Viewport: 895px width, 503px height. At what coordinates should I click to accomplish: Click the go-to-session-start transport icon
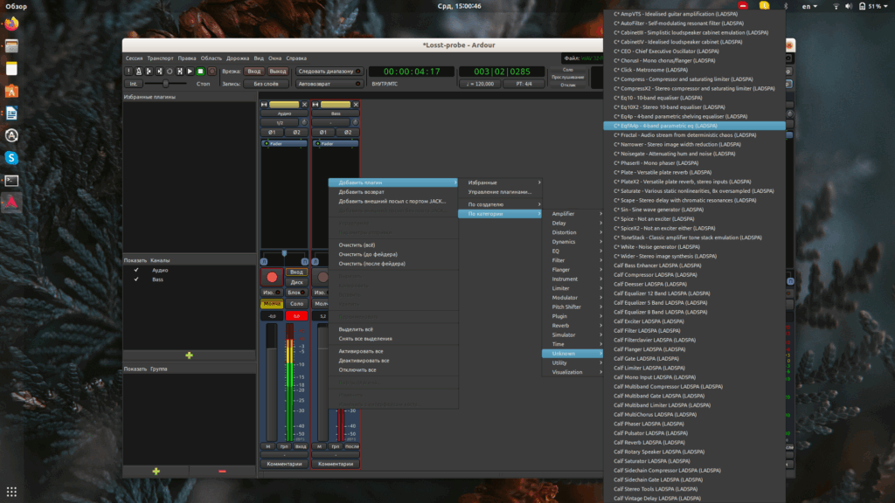(149, 72)
